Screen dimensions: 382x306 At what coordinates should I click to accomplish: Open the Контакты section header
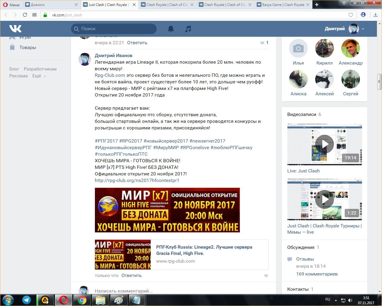point(300,289)
